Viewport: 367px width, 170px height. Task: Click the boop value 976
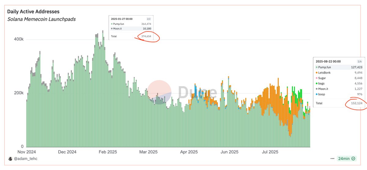point(360,94)
